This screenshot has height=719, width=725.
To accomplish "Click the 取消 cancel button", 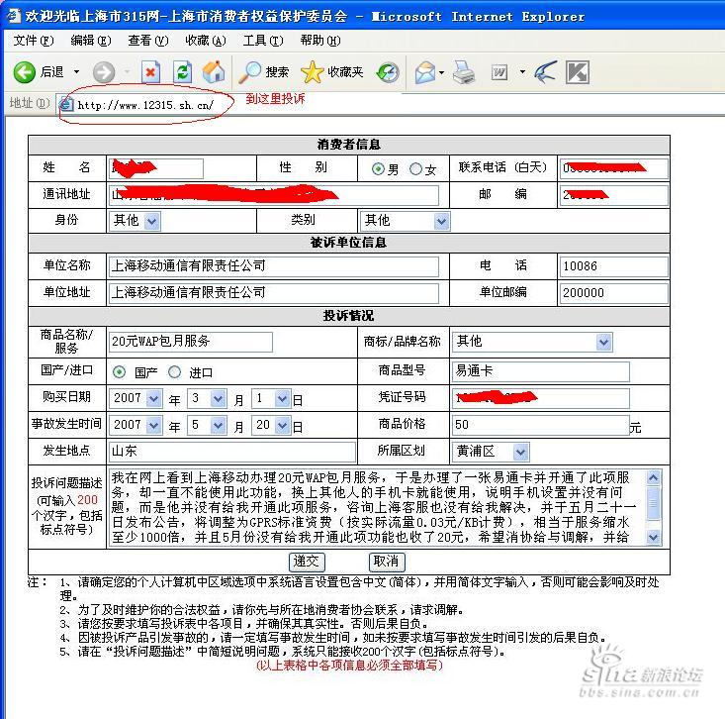I will click(x=387, y=562).
